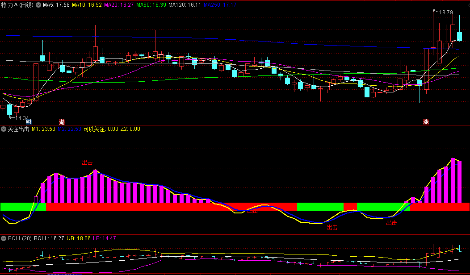The width and height of the screenshot is (470, 275).
Task: Open the BOLL(20) indicator dropdown arrow
Action: tap(4, 238)
